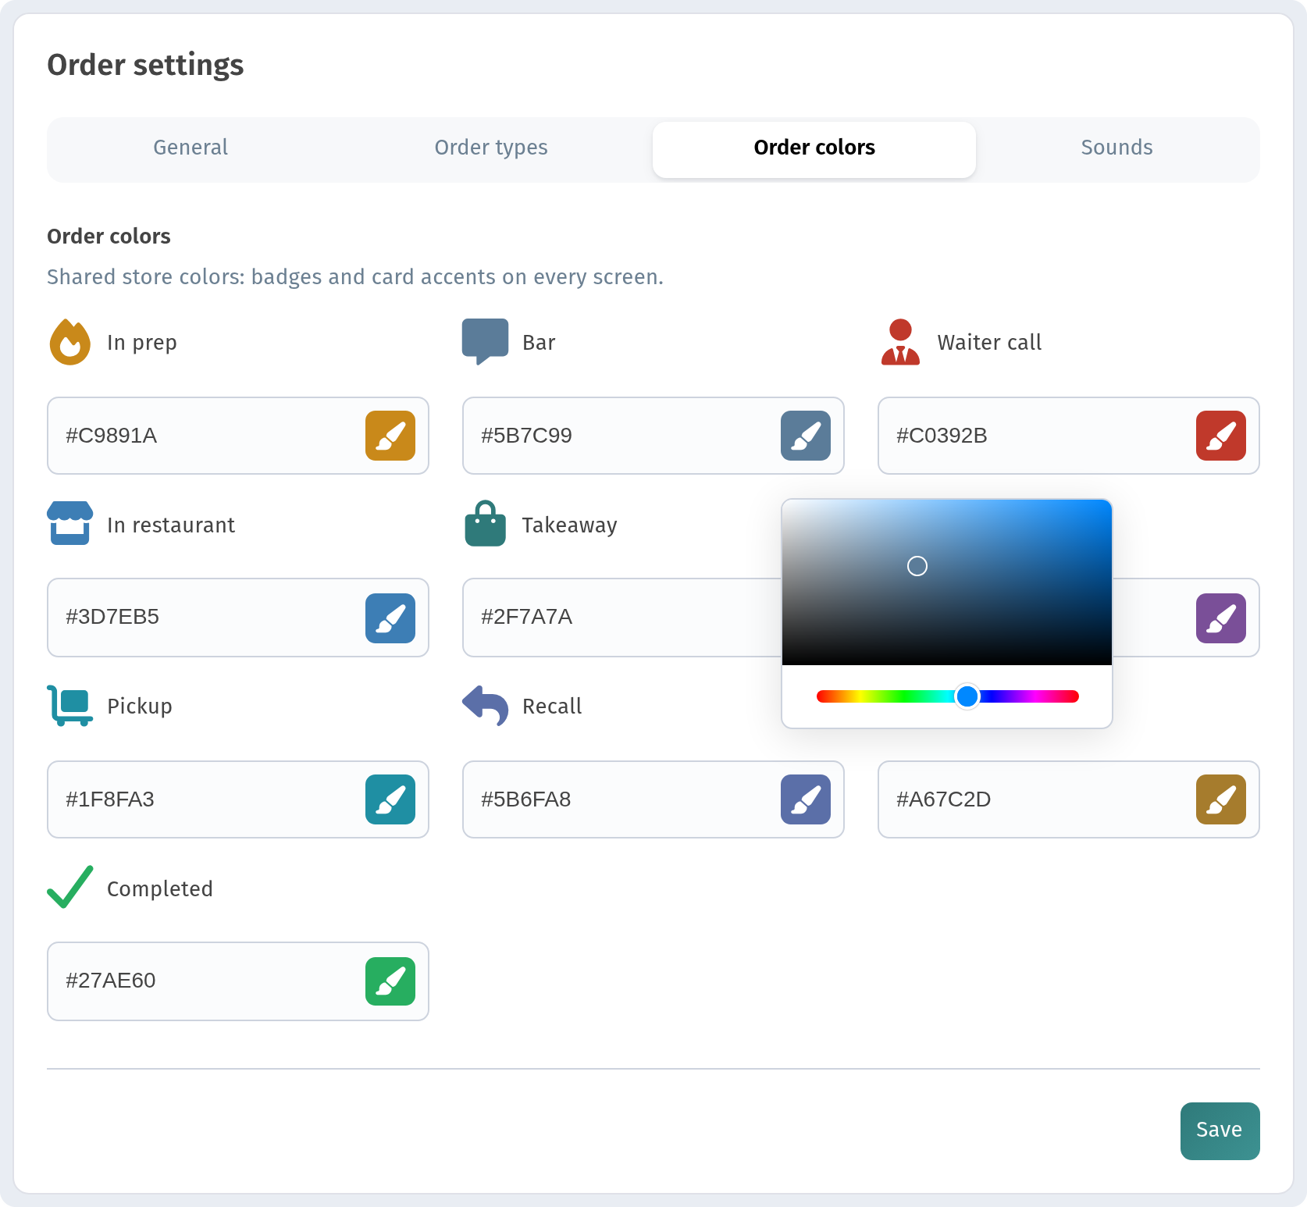Click the Takeaway shopping bag icon
This screenshot has width=1307, height=1207.
[486, 523]
